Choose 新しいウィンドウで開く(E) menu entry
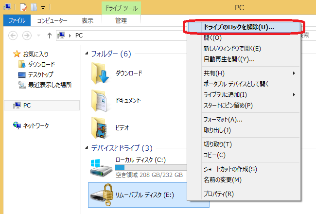The width and height of the screenshot is (316, 214). (x=244, y=49)
